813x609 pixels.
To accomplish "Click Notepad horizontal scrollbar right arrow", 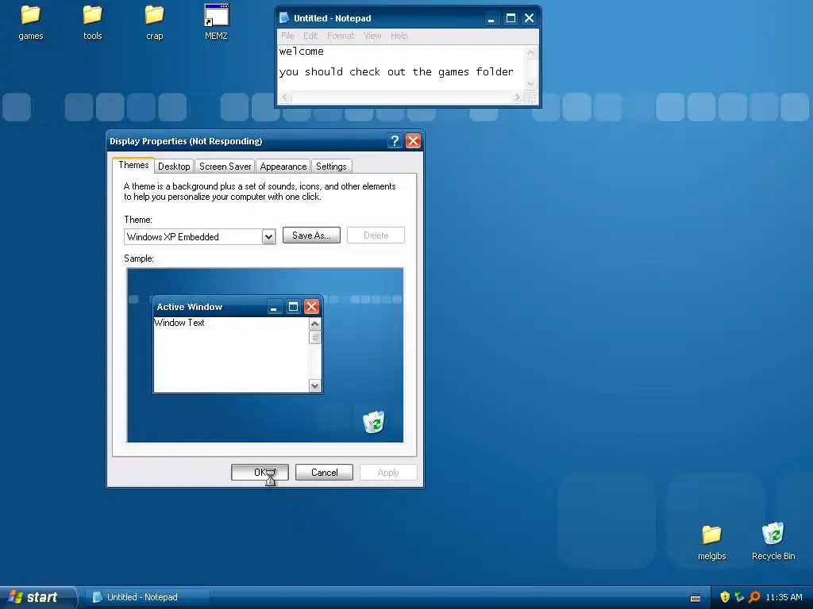I will (x=517, y=97).
